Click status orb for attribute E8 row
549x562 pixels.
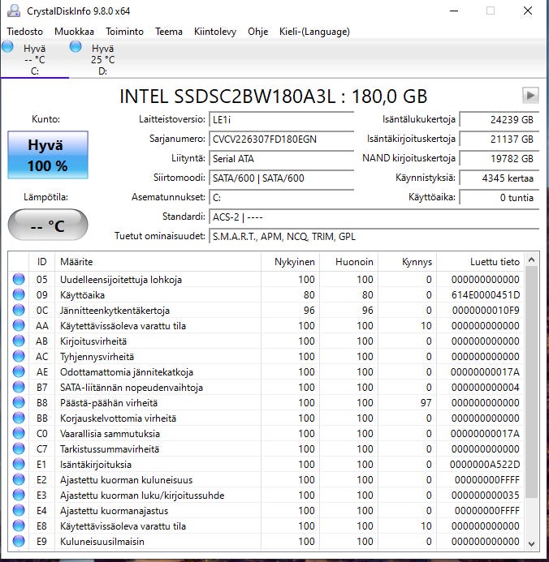pyautogui.click(x=19, y=526)
